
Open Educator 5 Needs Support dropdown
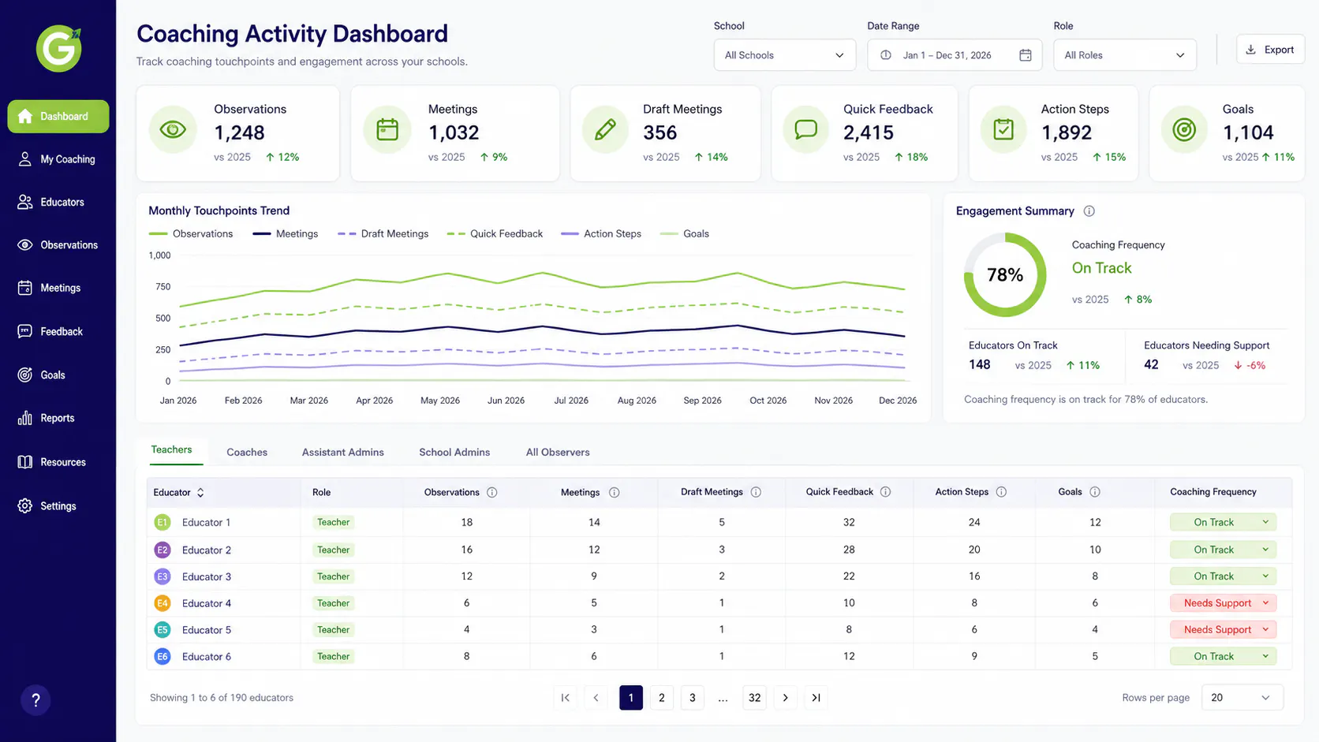pos(1224,630)
